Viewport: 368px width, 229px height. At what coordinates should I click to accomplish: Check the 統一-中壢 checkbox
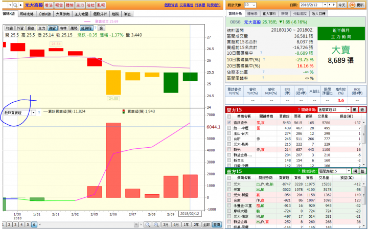click(229, 128)
